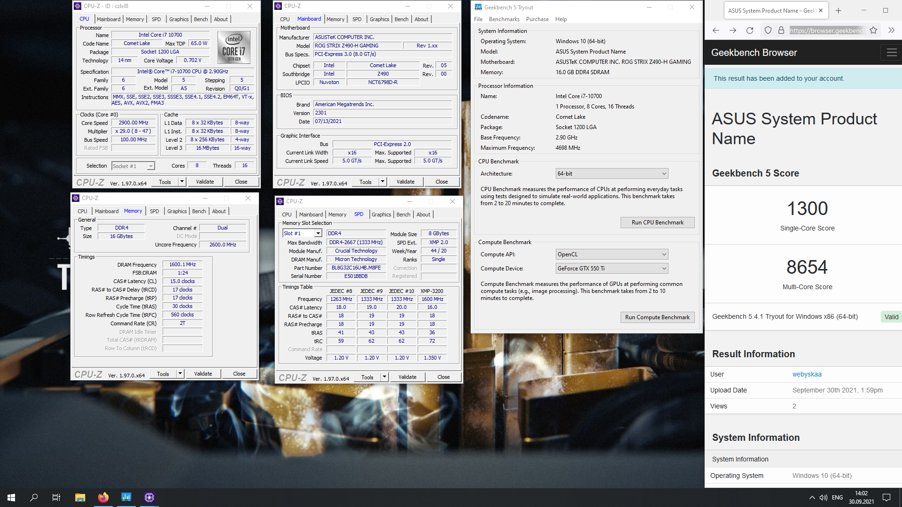
Task: Open Task View on taskbar
Action: 56,498
